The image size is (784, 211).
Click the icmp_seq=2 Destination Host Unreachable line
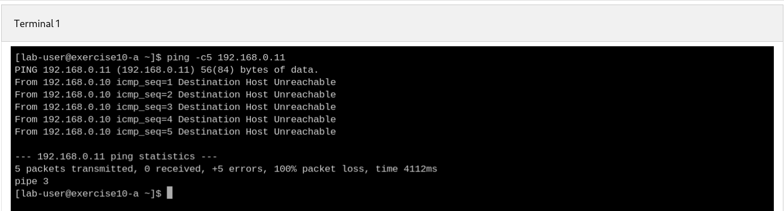pyautogui.click(x=176, y=95)
